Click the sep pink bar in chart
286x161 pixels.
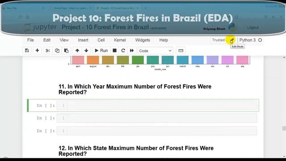242,60
